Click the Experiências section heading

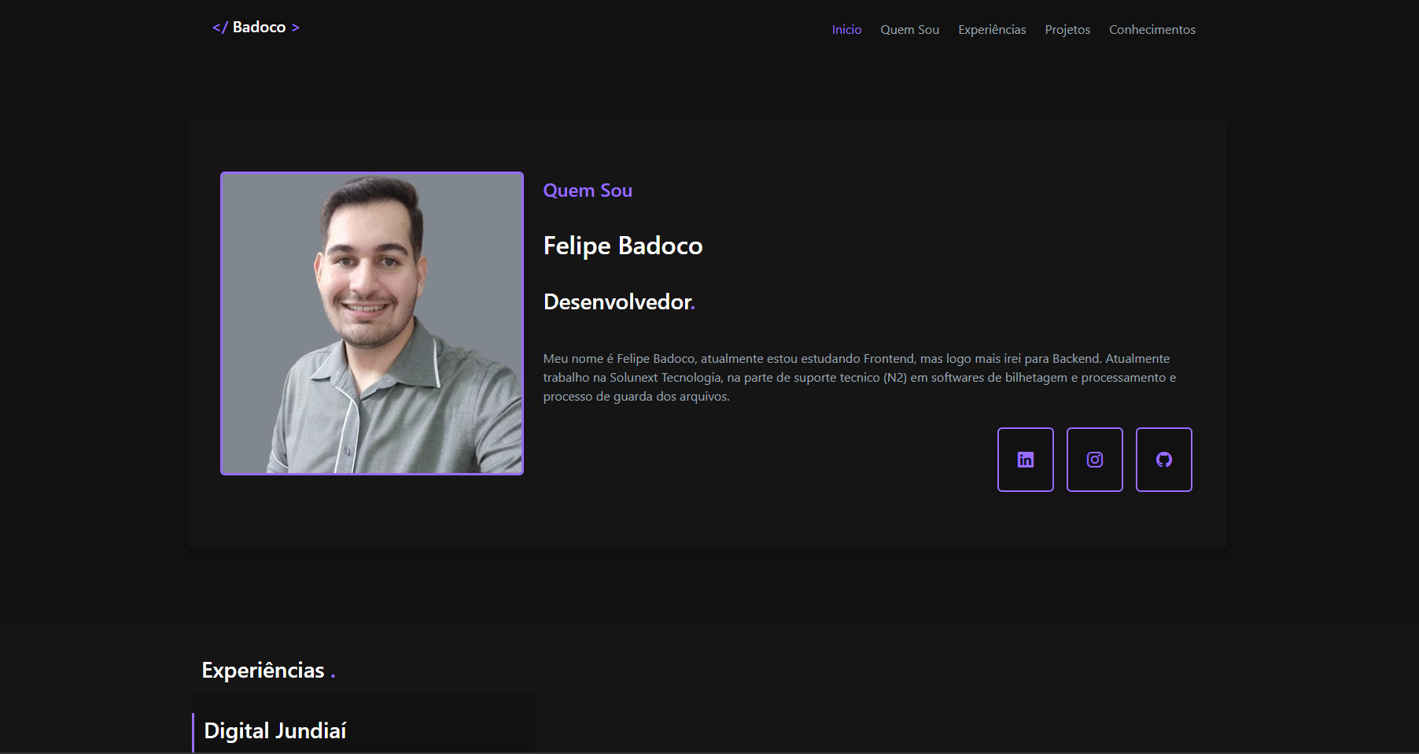pos(263,671)
